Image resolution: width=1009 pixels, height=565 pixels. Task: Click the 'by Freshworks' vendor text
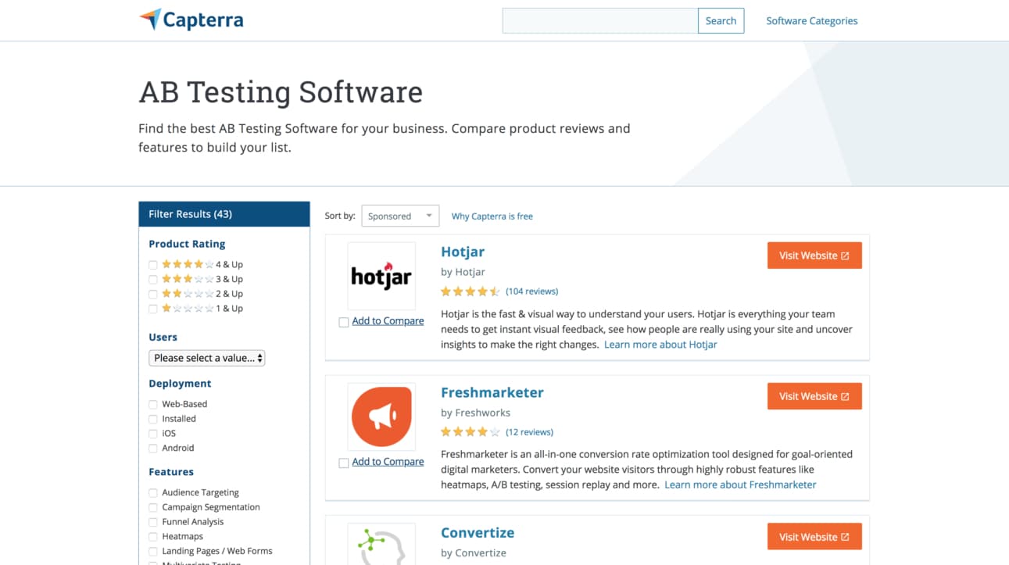pyautogui.click(x=475, y=413)
